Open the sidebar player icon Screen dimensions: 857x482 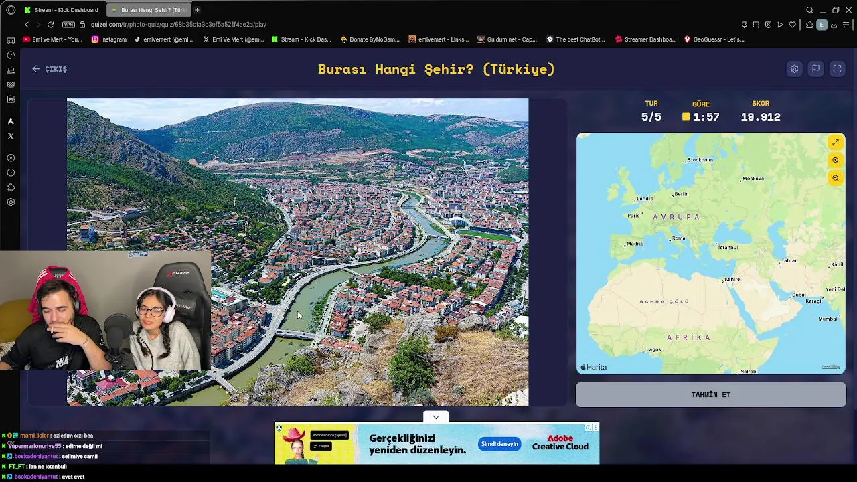click(x=11, y=158)
